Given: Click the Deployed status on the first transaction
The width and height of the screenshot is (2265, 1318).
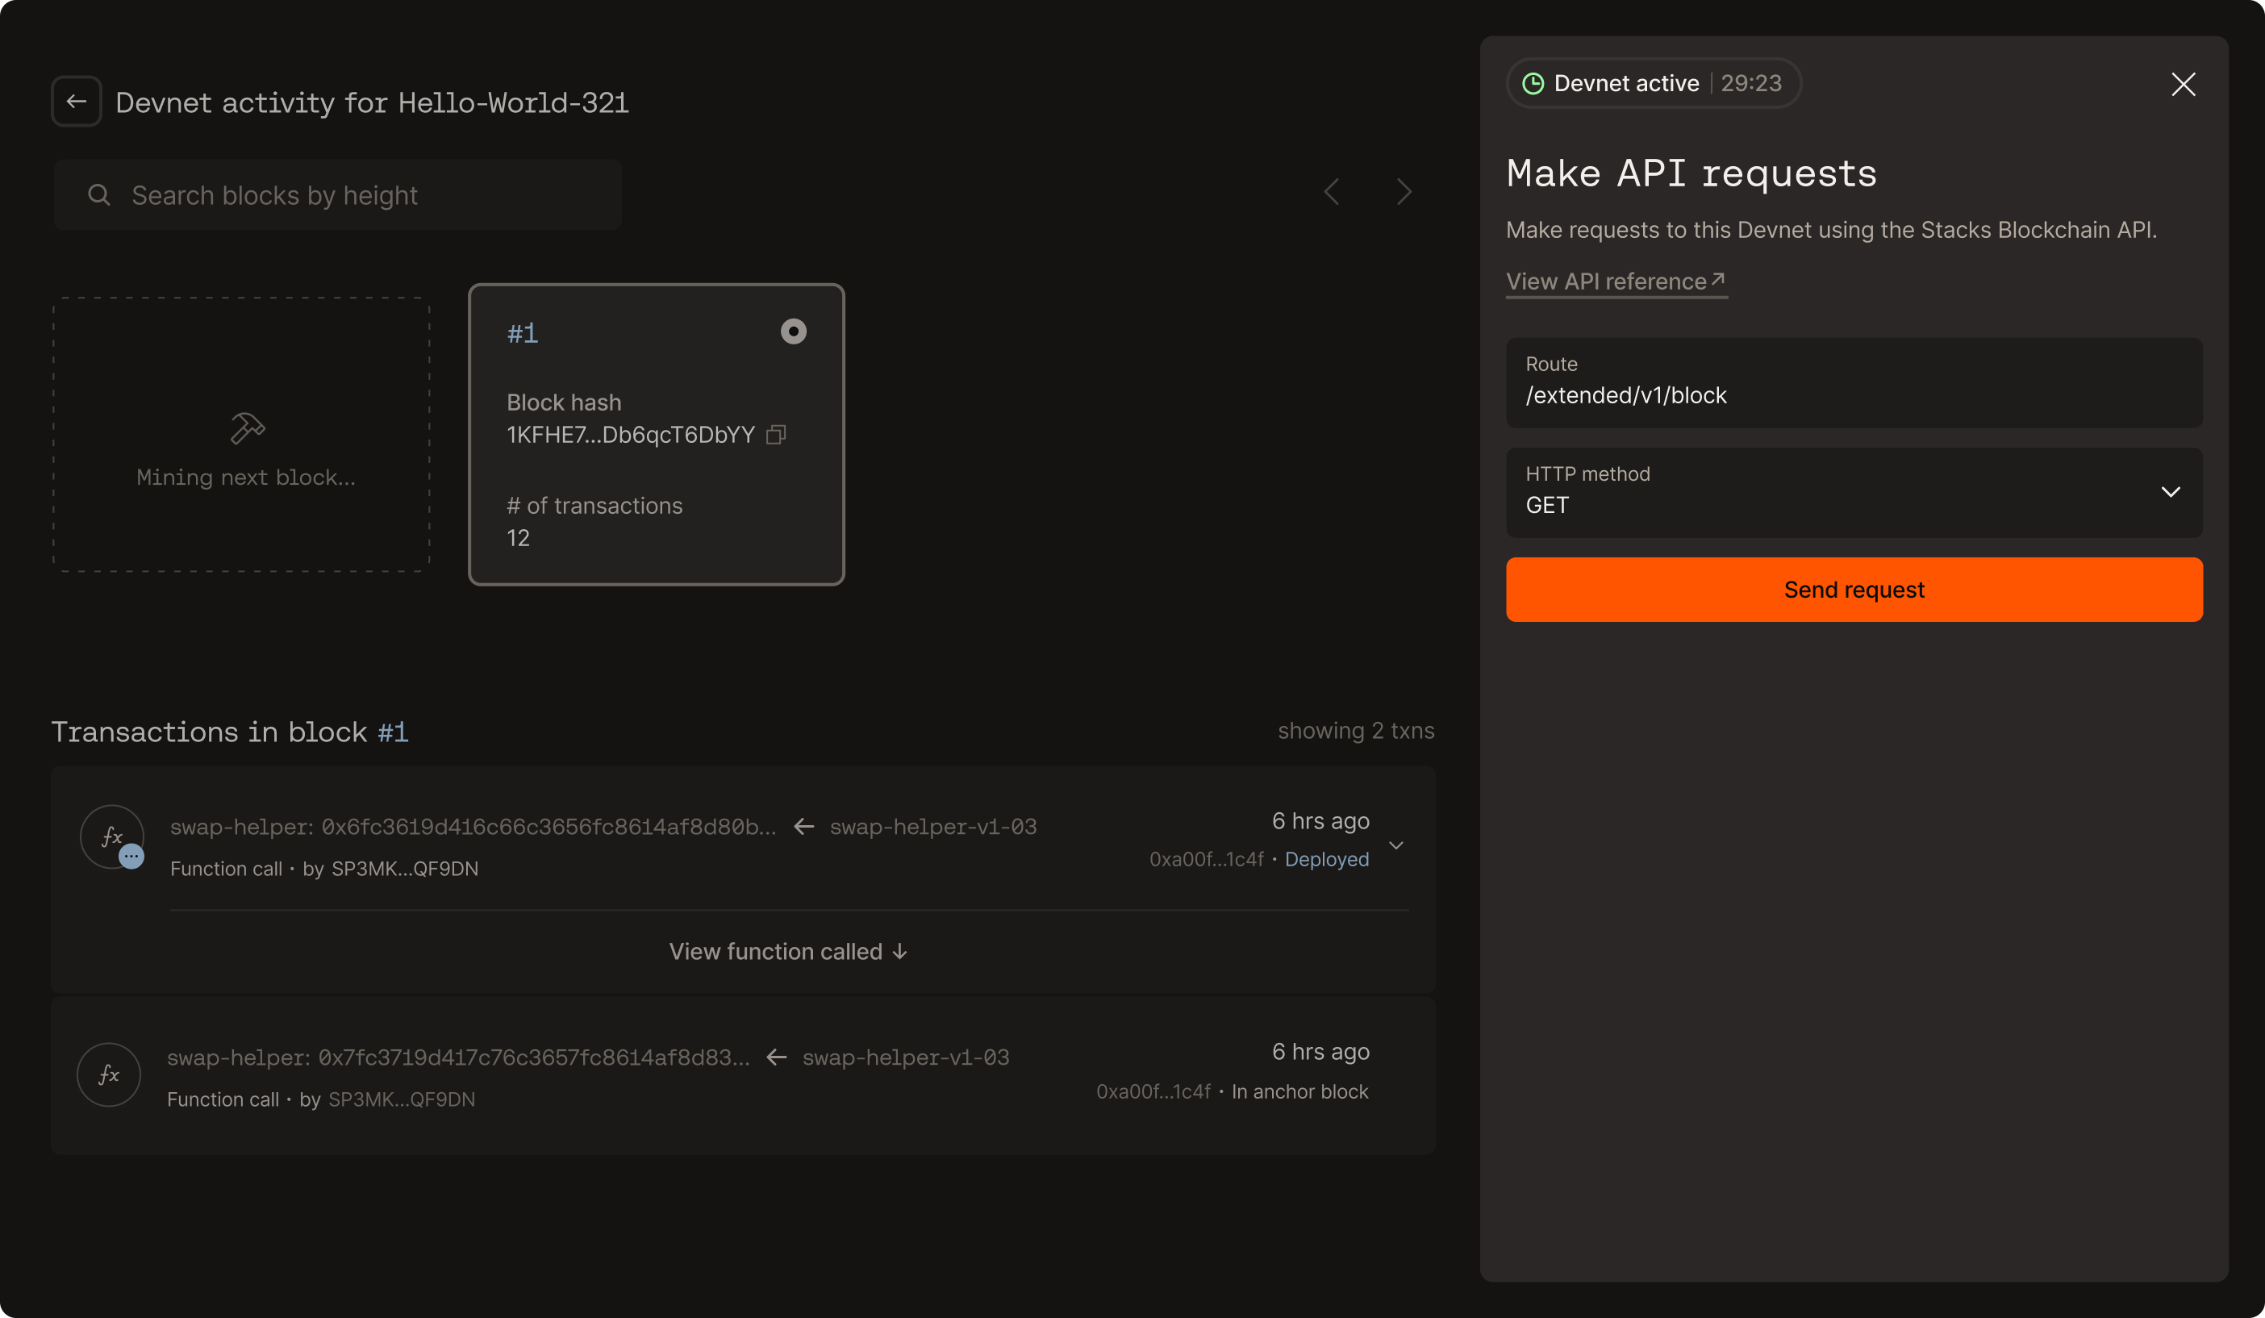Looking at the screenshot, I should coord(1328,858).
